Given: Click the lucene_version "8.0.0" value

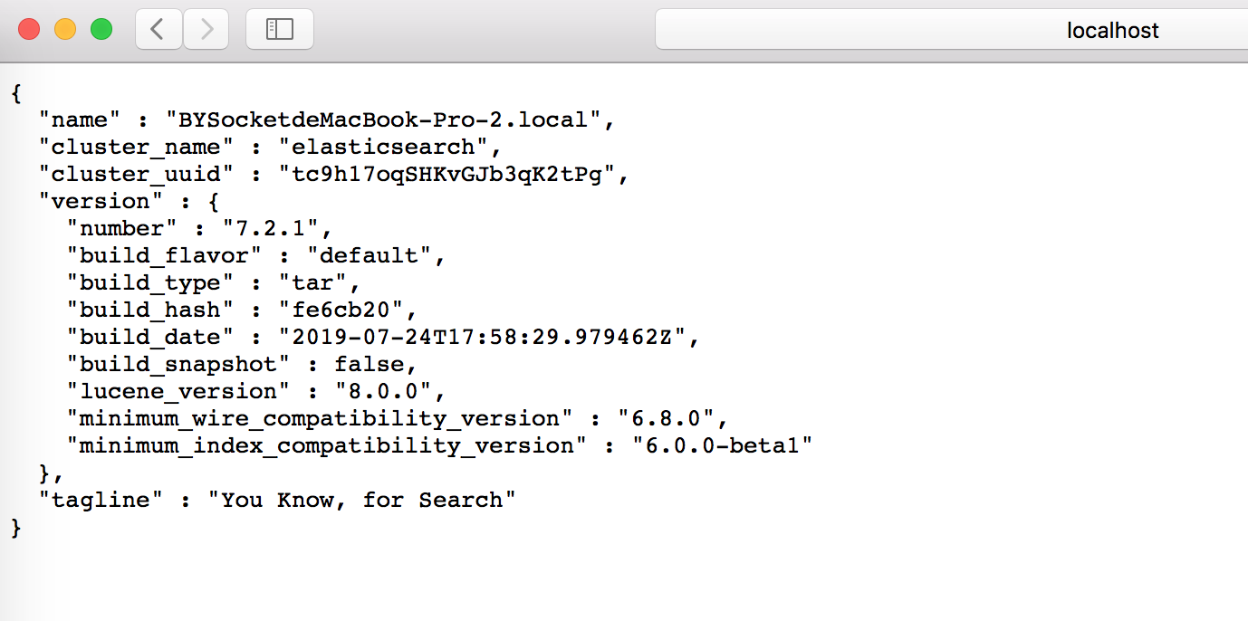Looking at the screenshot, I should coord(383,391).
